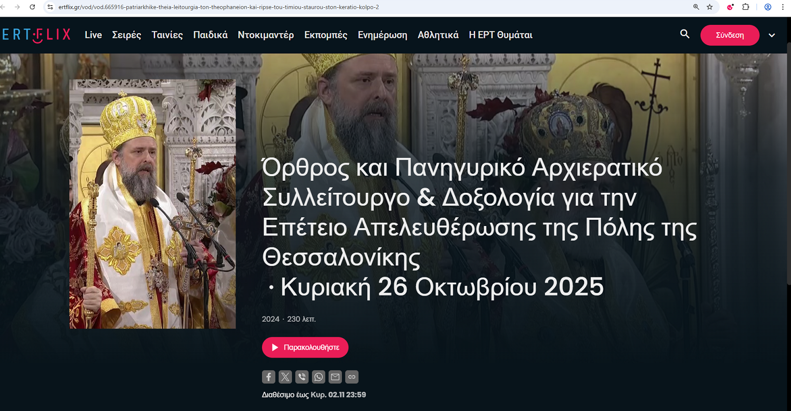The height and width of the screenshot is (411, 791).
Task: Open the browser zoom indicator
Action: (696, 7)
